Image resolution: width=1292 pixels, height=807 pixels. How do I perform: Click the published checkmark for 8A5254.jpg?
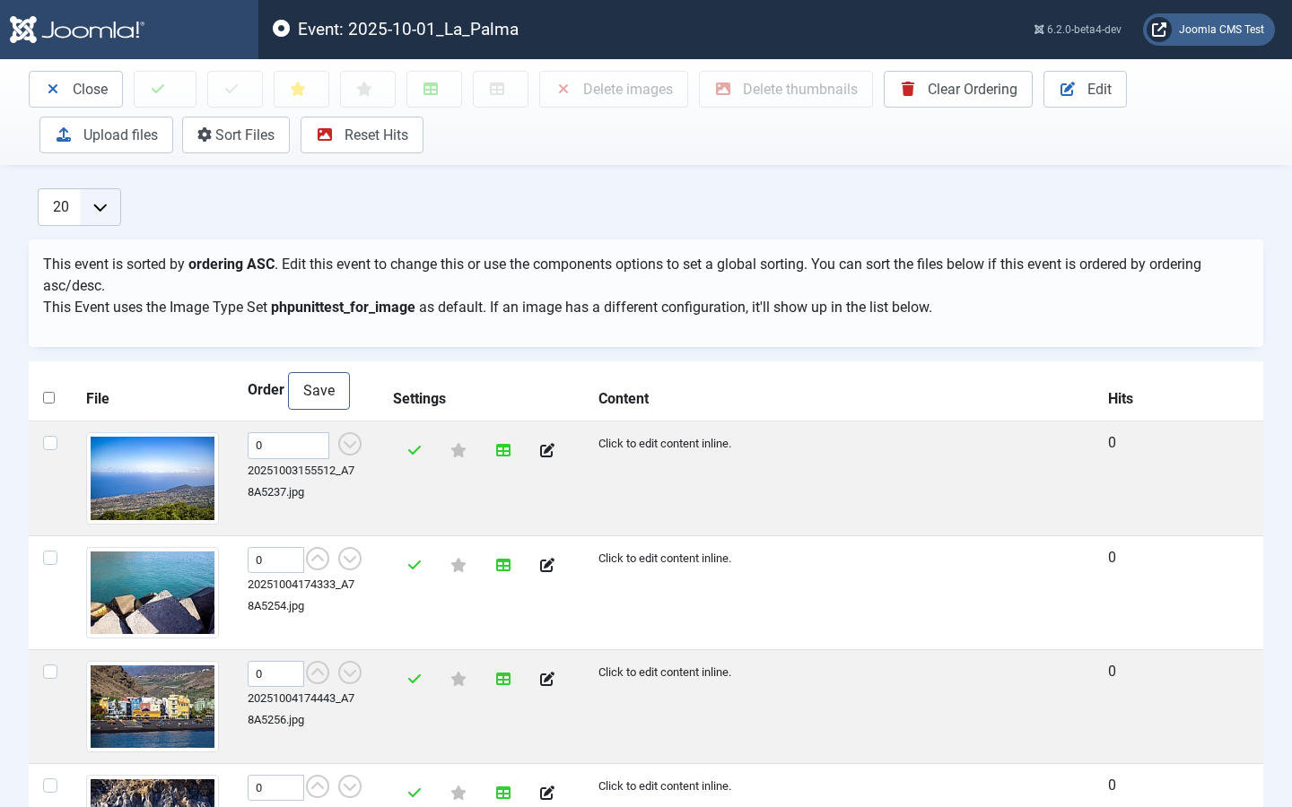click(415, 565)
